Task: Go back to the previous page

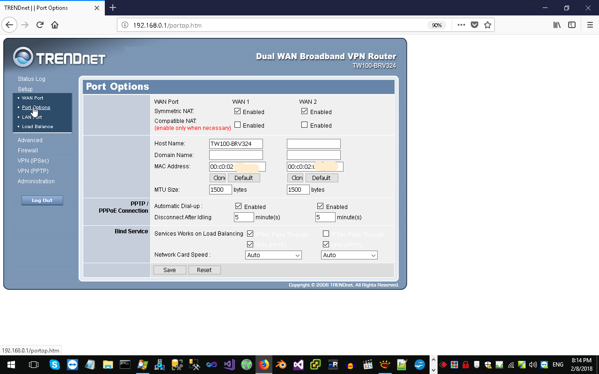Action: coord(10,25)
